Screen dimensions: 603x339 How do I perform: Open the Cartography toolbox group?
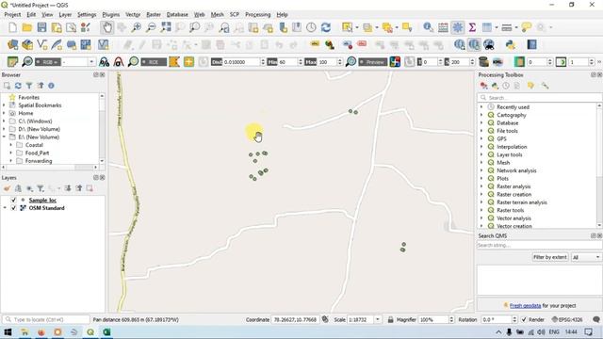(512, 115)
